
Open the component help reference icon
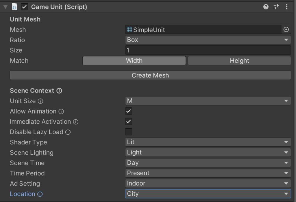coord(266,7)
